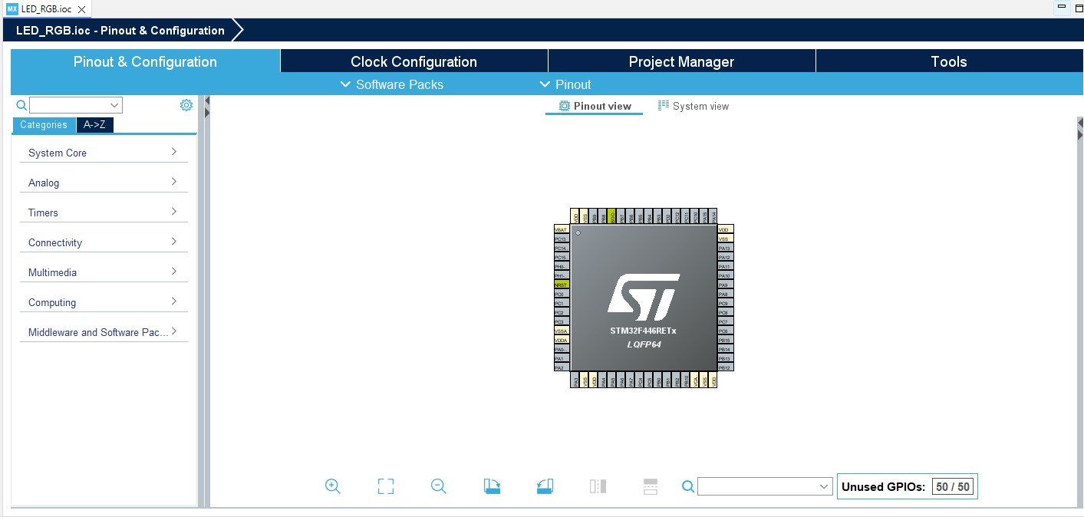This screenshot has width=1084, height=517.
Task: Switch to System view
Action: (x=694, y=106)
